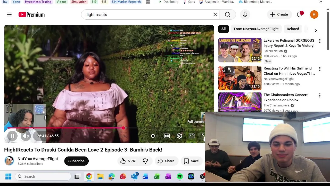Open the S14 Market Research bookmark
Screen dimensions: 330x186
126,2
